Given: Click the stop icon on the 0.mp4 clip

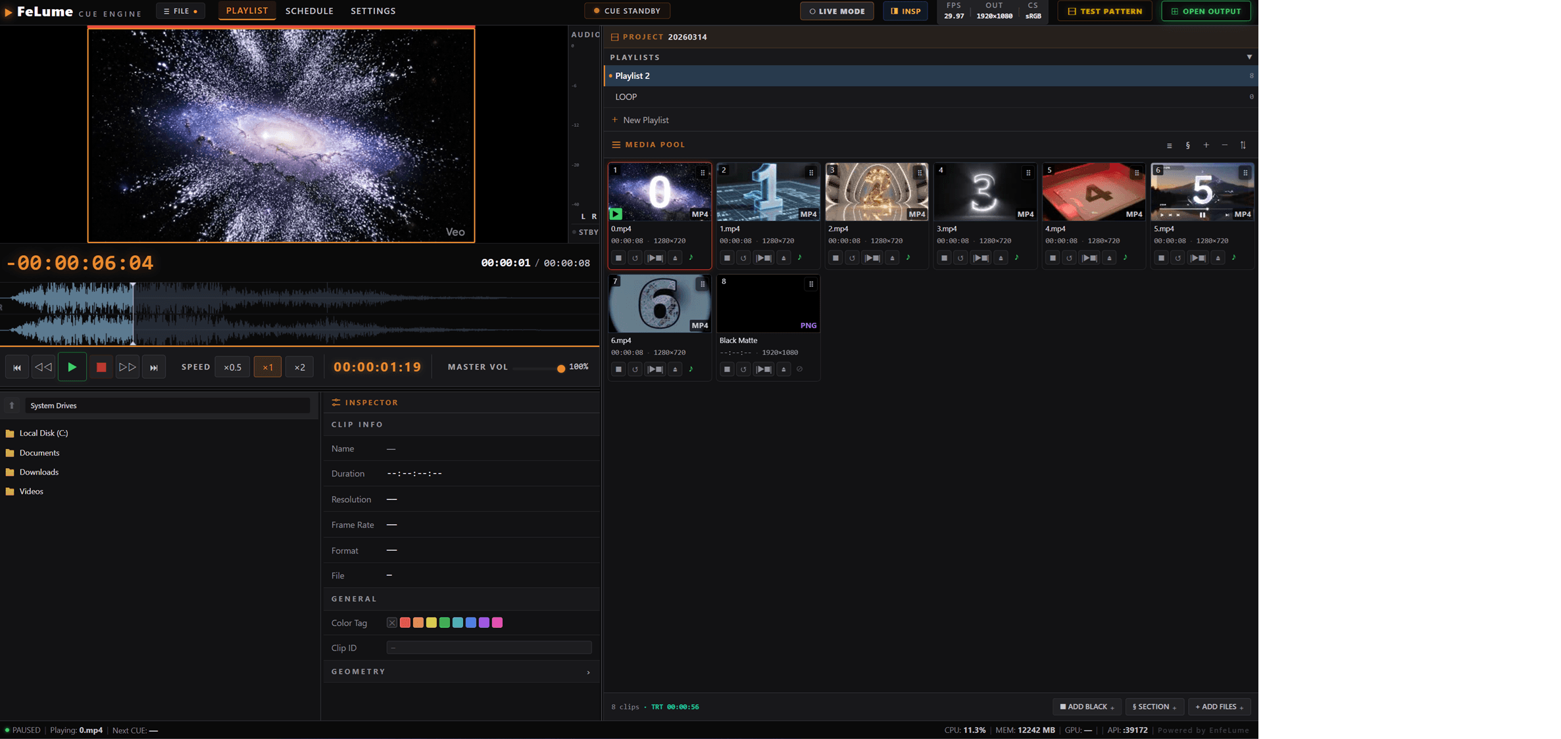Looking at the screenshot, I should [619, 258].
